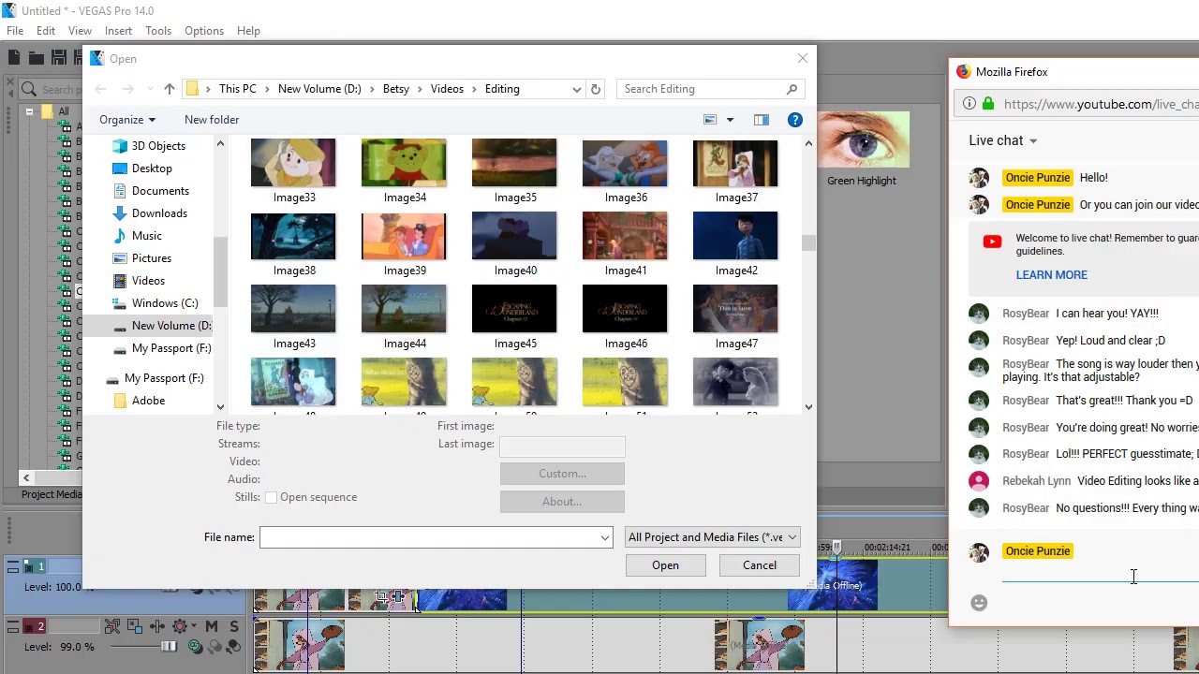Click the change view icon in Open dialog
This screenshot has width=1199, height=674.
pos(710,120)
